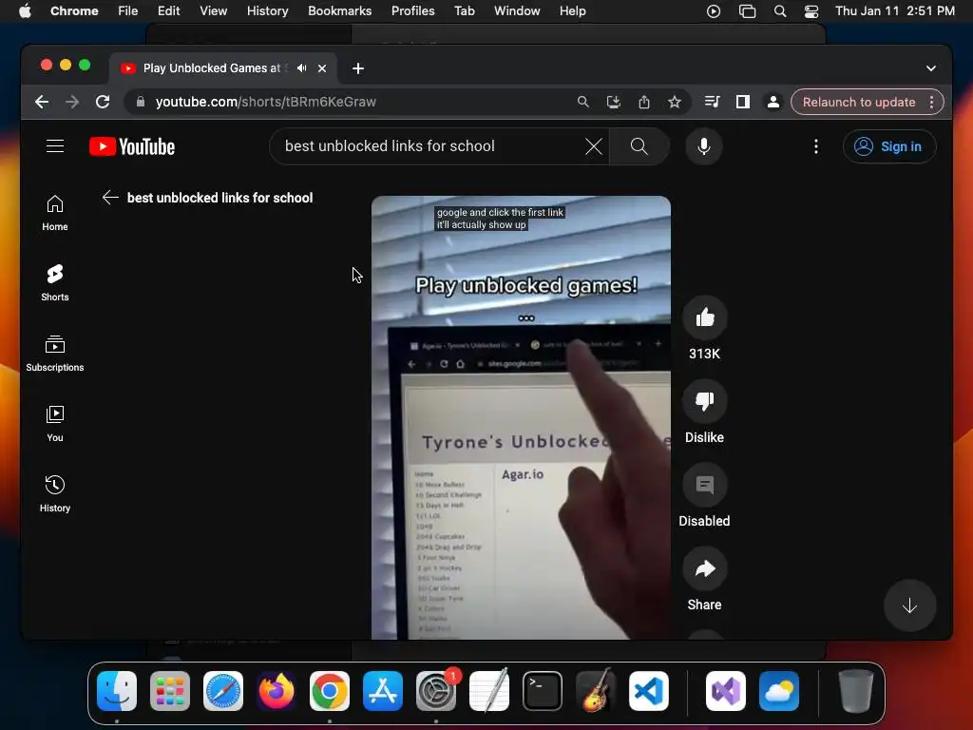This screenshot has width=973, height=730.
Task: Open the Tab menu
Action: 464,11
